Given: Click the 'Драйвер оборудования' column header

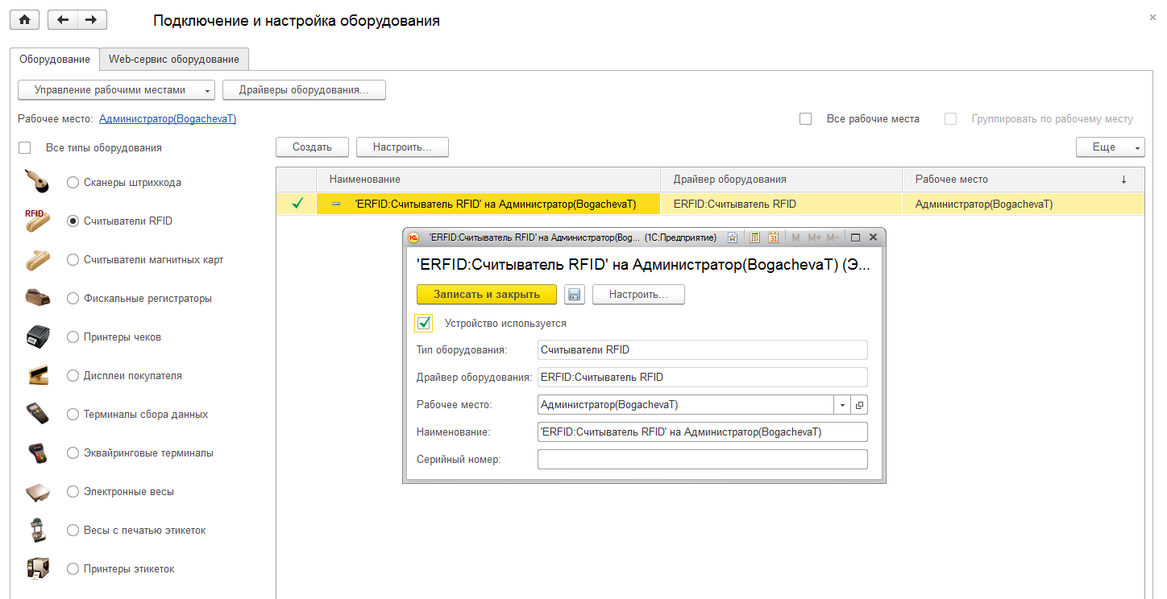Looking at the screenshot, I should point(782,180).
